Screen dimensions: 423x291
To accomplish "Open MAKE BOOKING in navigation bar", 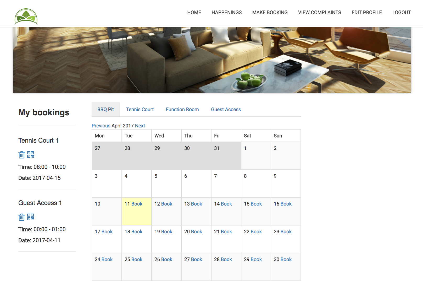I will 270,12.
